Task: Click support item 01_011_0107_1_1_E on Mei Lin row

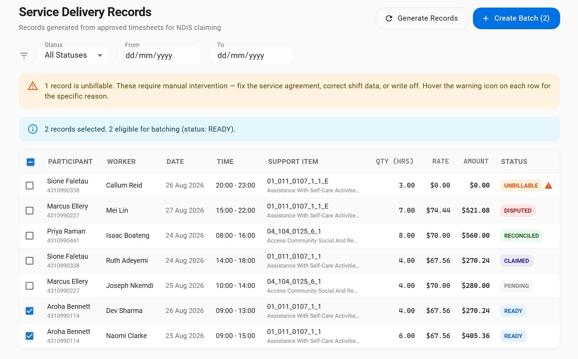Action: [x=298, y=206]
